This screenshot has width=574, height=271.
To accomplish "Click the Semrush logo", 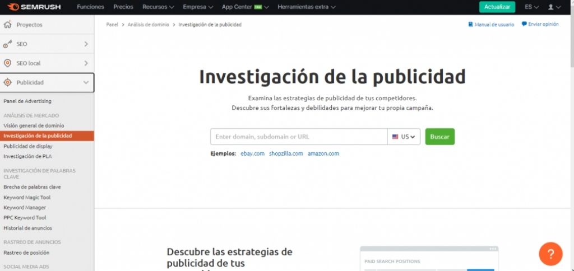I will tap(34, 7).
